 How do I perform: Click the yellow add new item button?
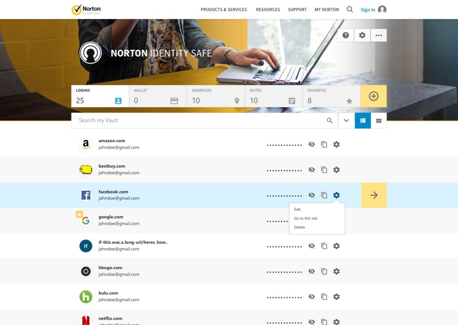click(x=374, y=96)
